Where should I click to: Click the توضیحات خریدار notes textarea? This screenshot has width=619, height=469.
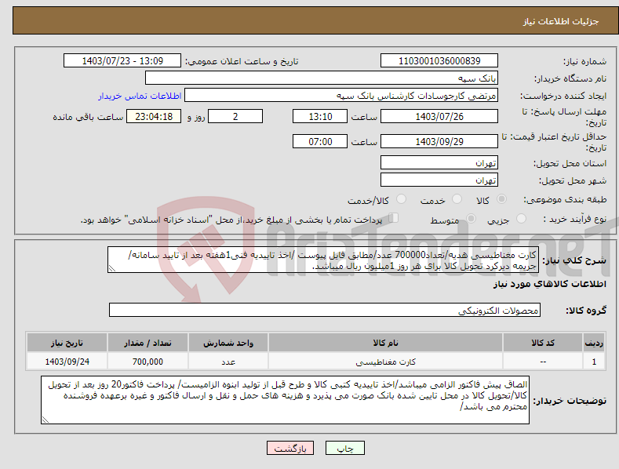pyautogui.click(x=285, y=400)
